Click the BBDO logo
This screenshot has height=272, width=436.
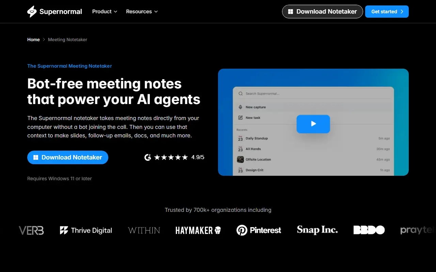tap(369, 230)
